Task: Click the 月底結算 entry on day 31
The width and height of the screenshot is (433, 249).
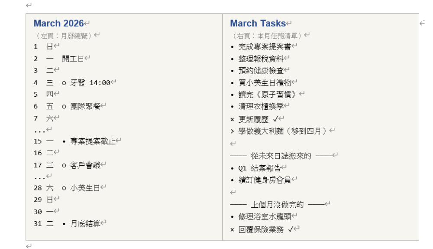Action: [x=85, y=224]
